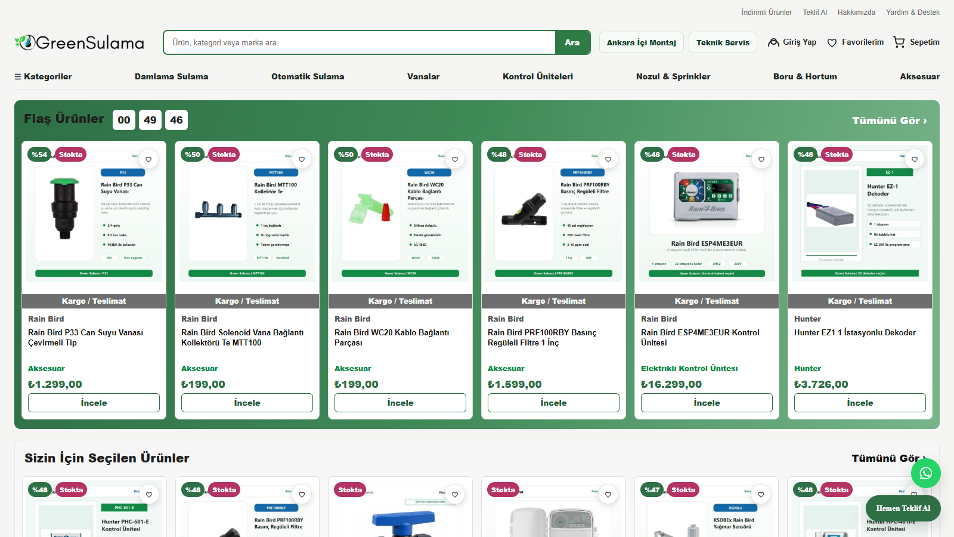
Task: Click the ₺1.299,00 price
Action: click(55, 384)
